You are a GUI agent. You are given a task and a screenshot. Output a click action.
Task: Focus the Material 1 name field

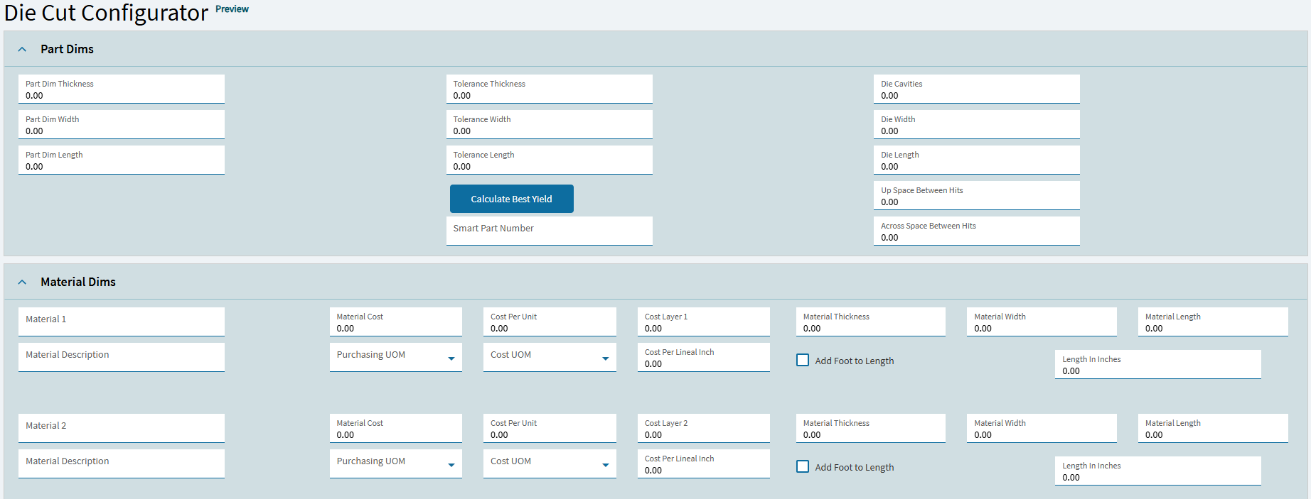pyautogui.click(x=121, y=322)
